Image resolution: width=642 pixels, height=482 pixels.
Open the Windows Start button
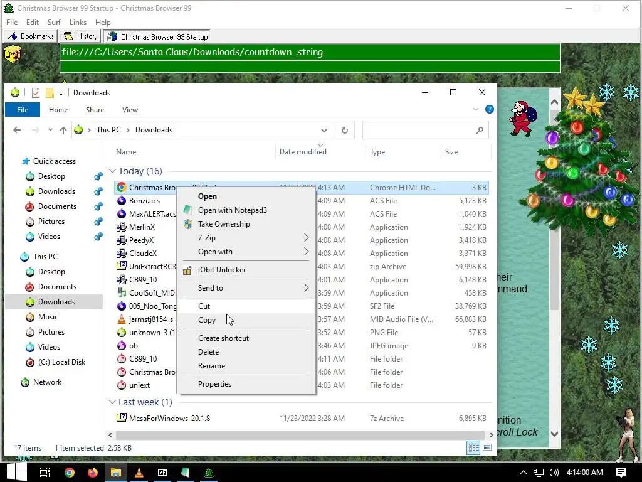click(16, 472)
